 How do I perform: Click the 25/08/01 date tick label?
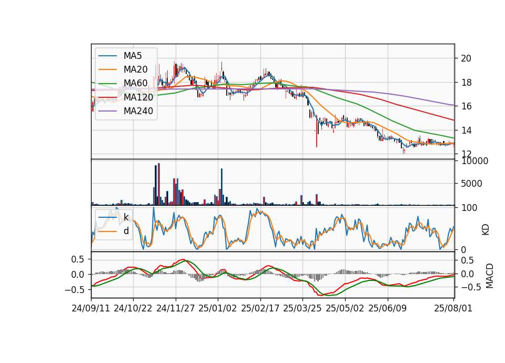pos(453,308)
